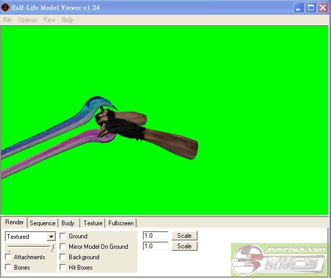The height and width of the screenshot is (278, 331).
Task: Open the Options menu
Action: 27,20
